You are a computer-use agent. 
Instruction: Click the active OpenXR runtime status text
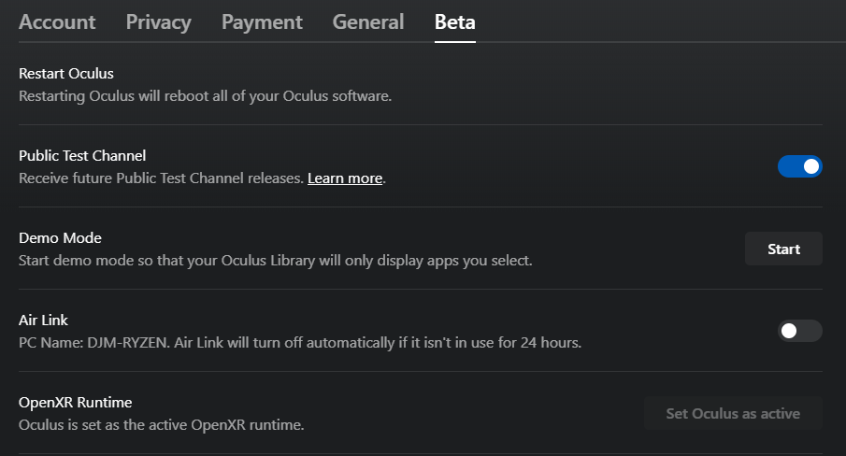pyautogui.click(x=162, y=424)
